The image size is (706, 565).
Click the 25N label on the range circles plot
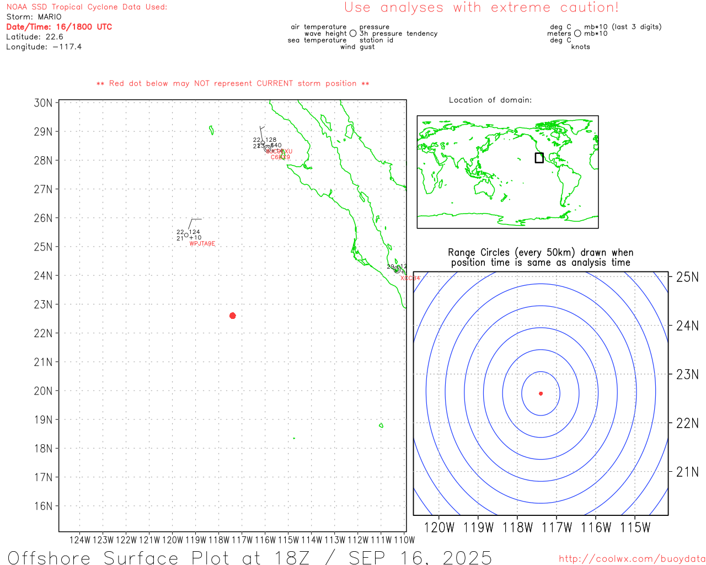click(687, 277)
